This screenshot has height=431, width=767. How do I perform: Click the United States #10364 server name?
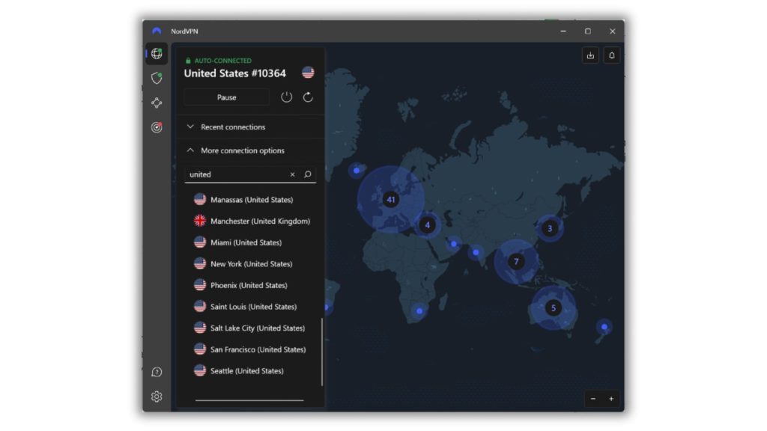click(x=234, y=73)
